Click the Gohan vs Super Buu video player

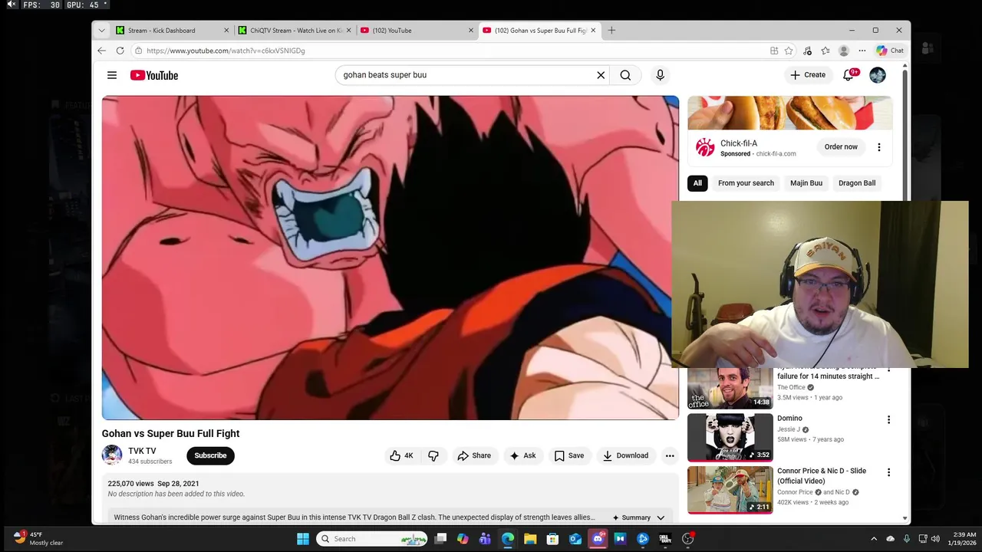click(390, 258)
